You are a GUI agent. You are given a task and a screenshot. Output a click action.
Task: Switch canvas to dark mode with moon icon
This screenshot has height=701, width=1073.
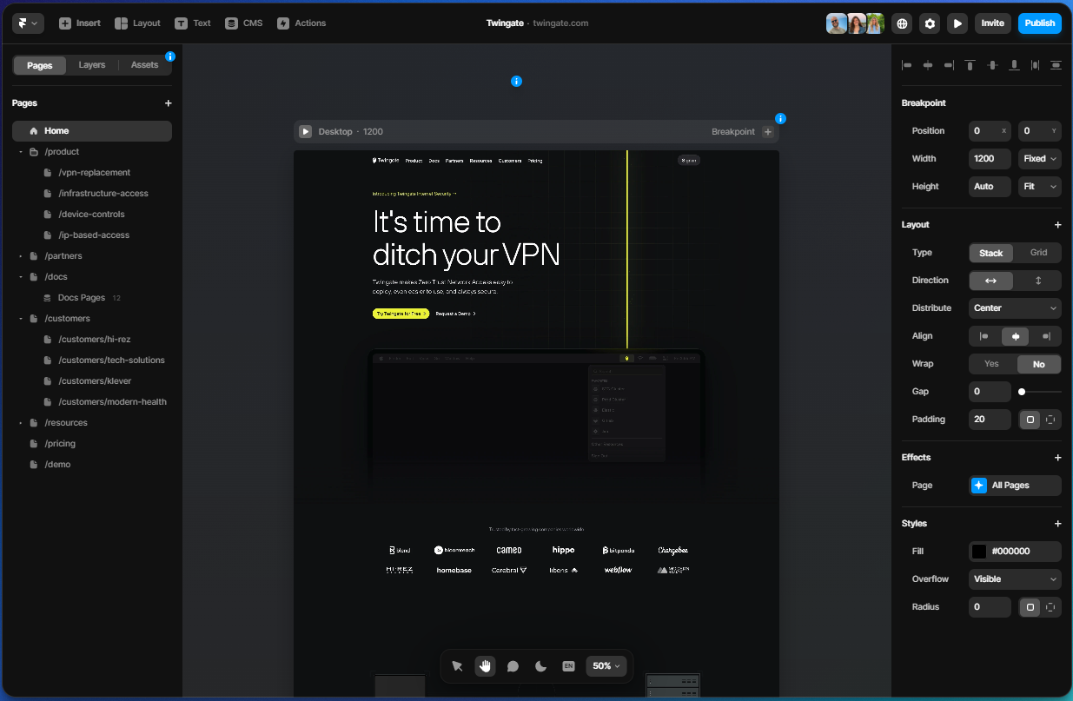tap(540, 665)
